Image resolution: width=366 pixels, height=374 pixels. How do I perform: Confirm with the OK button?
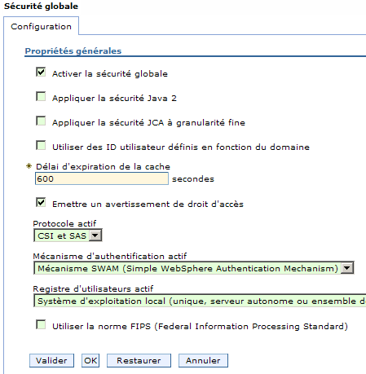pyautogui.click(x=90, y=361)
